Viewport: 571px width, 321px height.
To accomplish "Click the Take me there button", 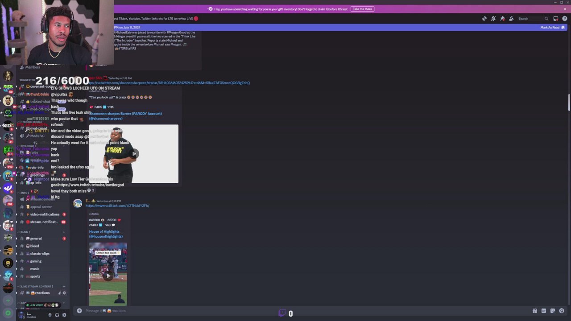I will (362, 9).
